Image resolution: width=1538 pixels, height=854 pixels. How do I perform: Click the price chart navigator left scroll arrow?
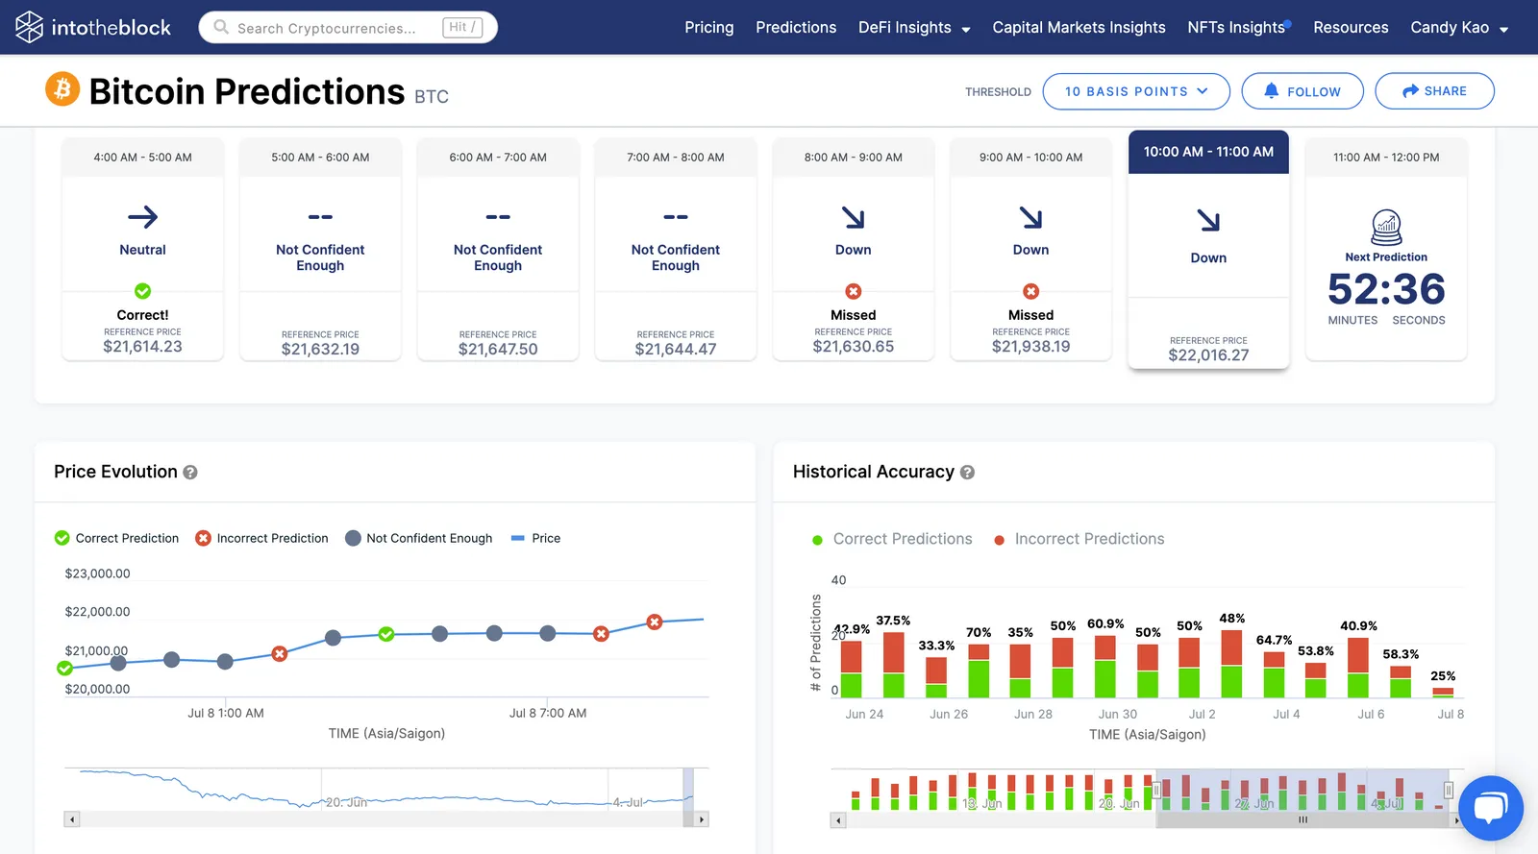(x=72, y=819)
